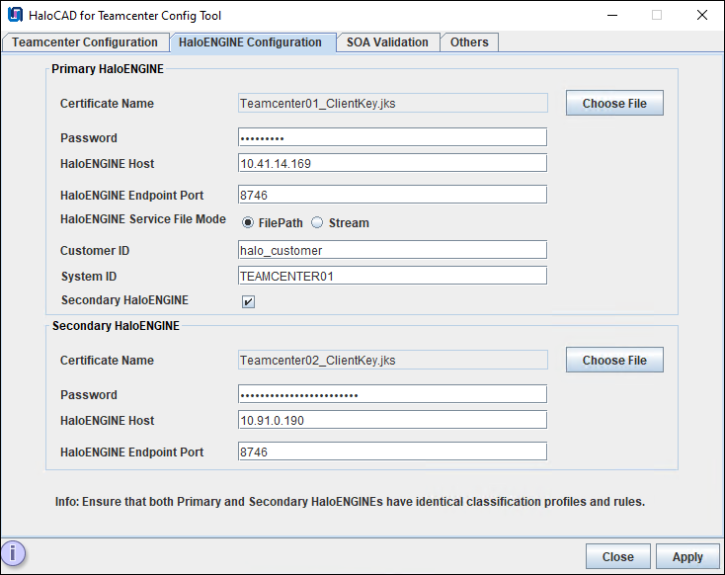
Task: Click HaloENGINE Host field with 10.41.14.169
Action: (x=392, y=163)
